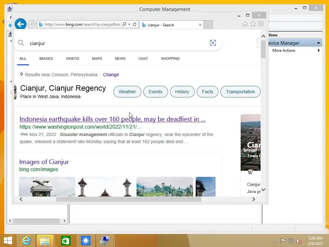This screenshot has height=247, width=329.
Task: Close the cianjur - Search tab
Action: click(x=200, y=25)
